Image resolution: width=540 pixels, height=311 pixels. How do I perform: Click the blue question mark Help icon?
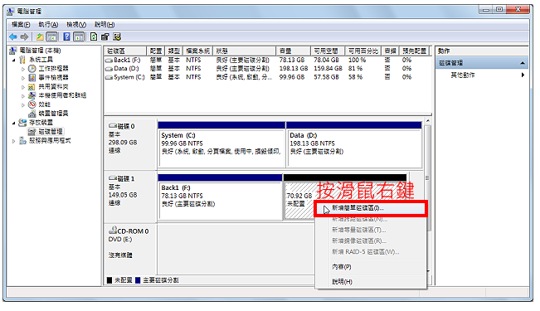(x=67, y=36)
